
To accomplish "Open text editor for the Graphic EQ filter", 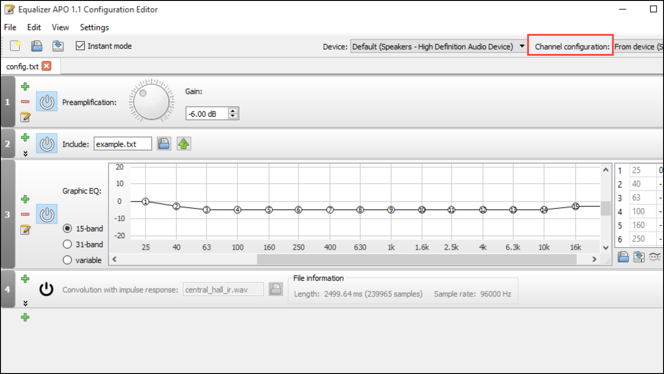I will click(x=26, y=230).
